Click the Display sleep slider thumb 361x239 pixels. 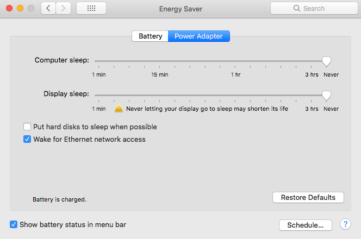click(326, 95)
